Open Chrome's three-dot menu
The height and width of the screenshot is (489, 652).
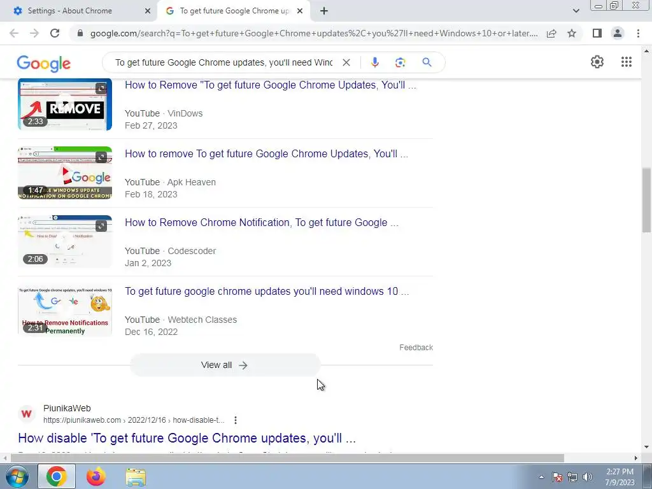coord(638,33)
